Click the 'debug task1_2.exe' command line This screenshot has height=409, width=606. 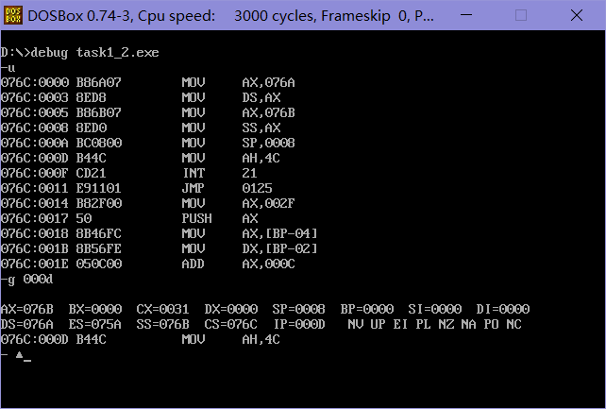pyautogui.click(x=94, y=53)
